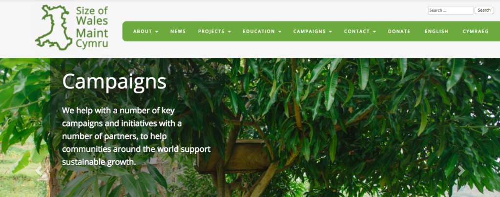Focus the Search text field

pyautogui.click(x=451, y=11)
